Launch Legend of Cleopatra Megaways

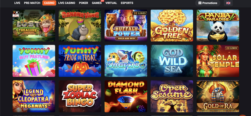pyautogui.click(x=34, y=96)
